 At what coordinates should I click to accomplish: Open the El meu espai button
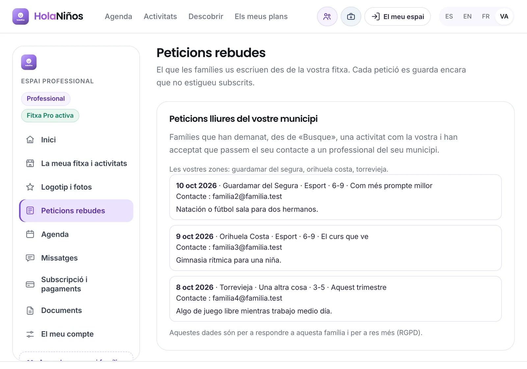click(x=398, y=16)
